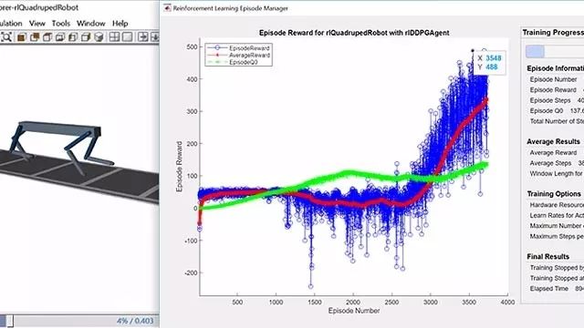Click the 'Average Reward' row
Image resolution: width=584 pixels, height=328 pixels.
pyautogui.click(x=553, y=152)
